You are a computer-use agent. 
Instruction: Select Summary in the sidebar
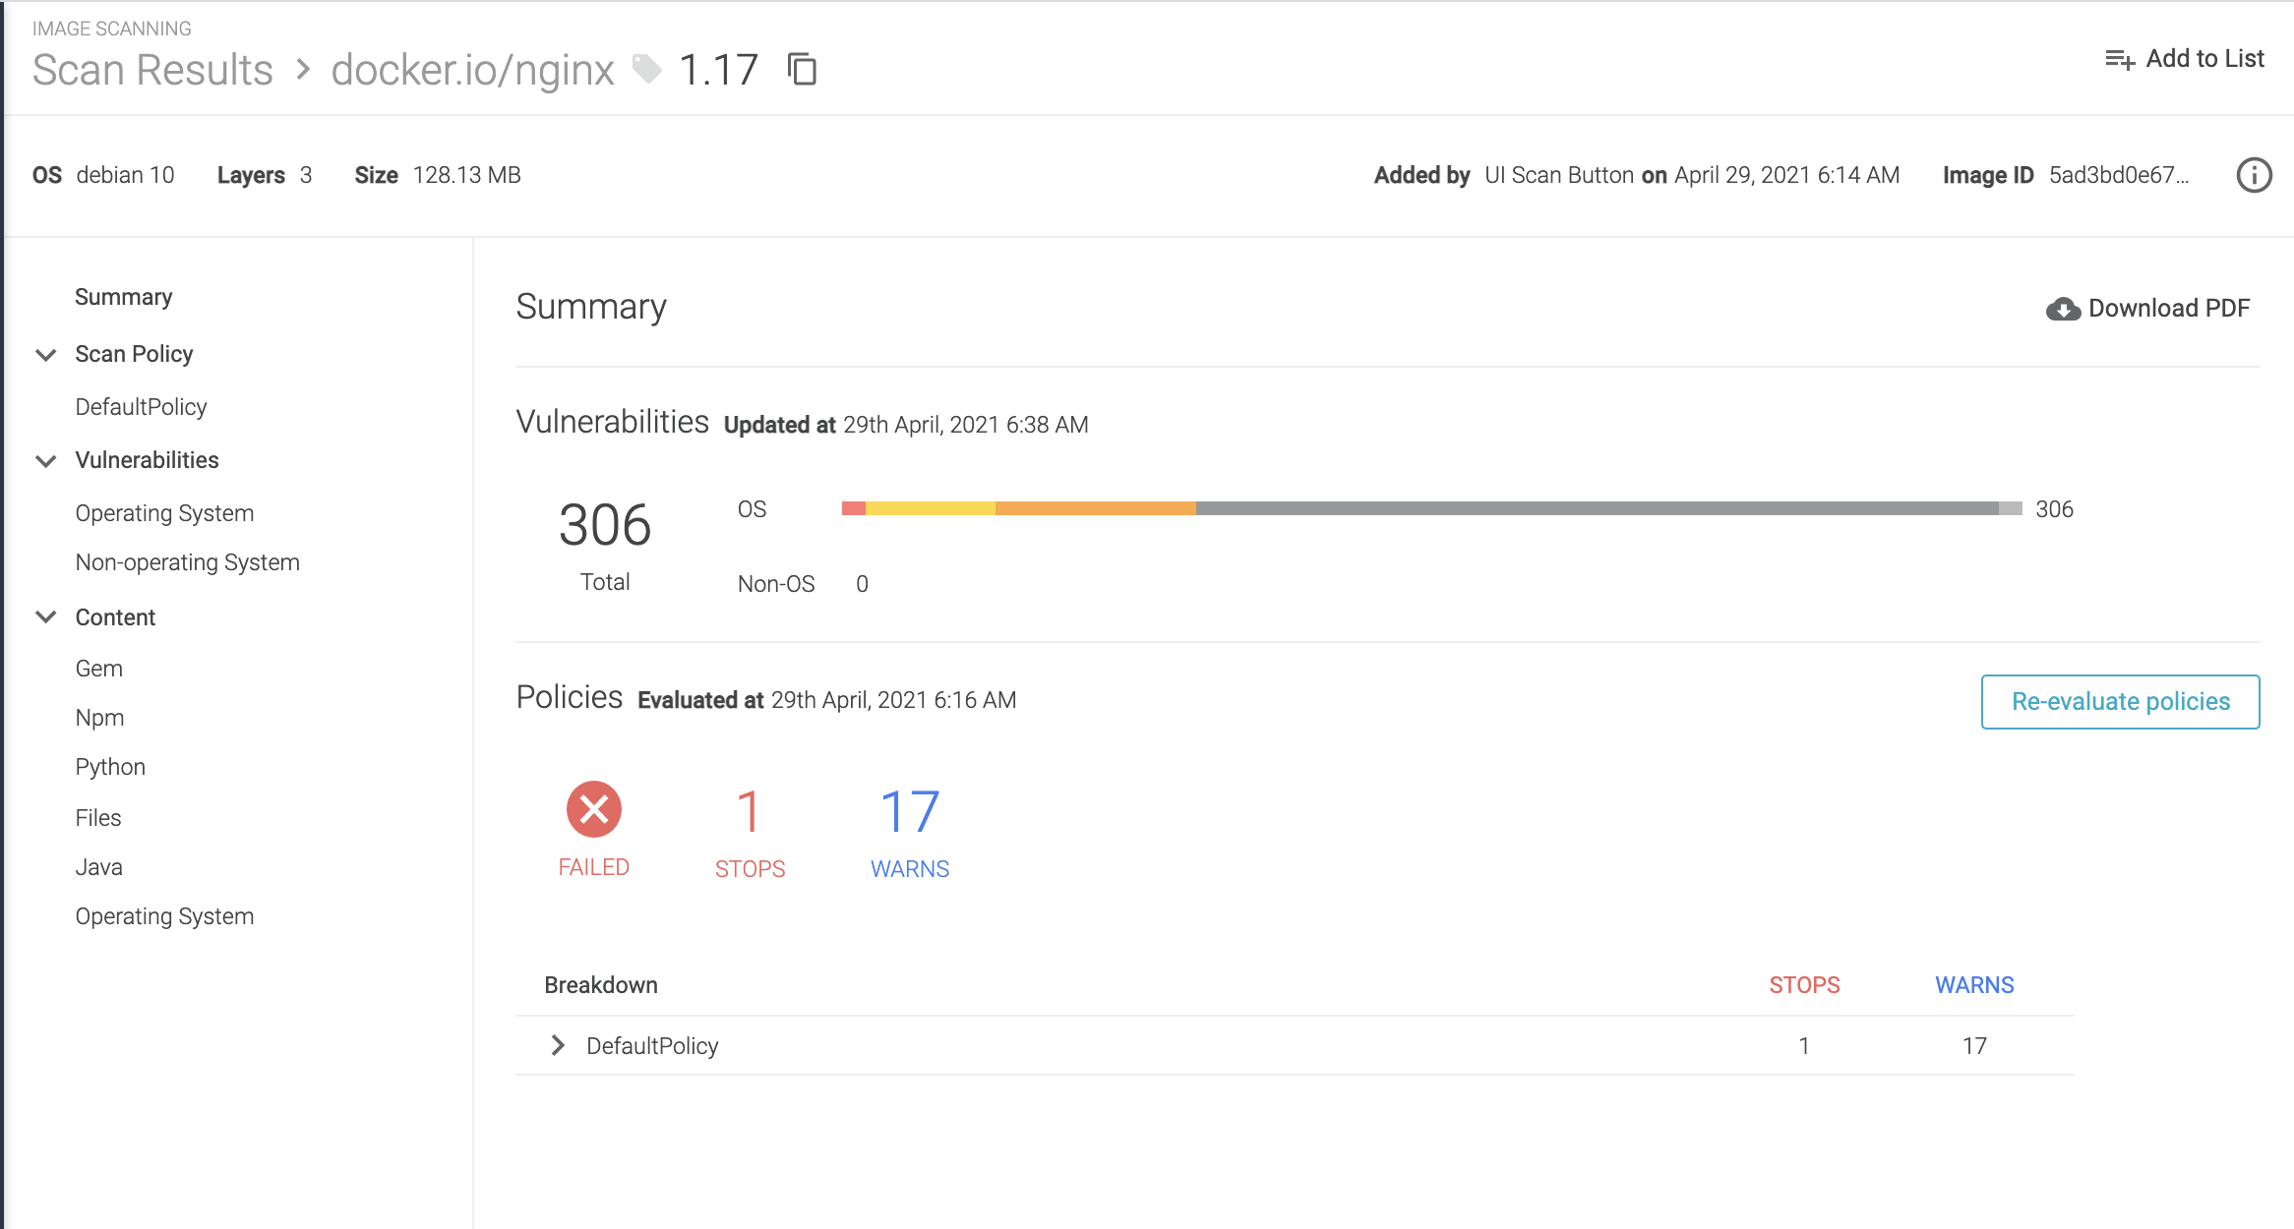tap(124, 297)
